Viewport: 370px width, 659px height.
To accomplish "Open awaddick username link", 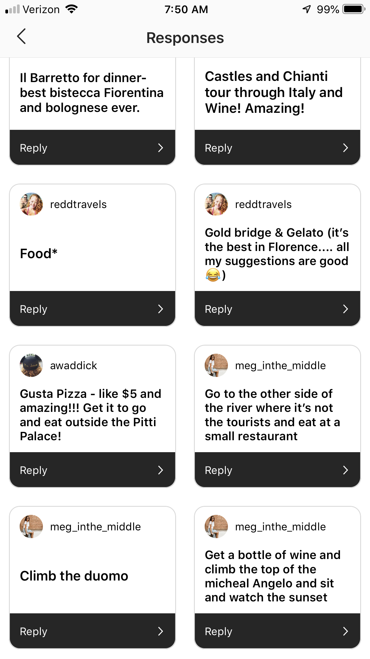I will [x=74, y=366].
